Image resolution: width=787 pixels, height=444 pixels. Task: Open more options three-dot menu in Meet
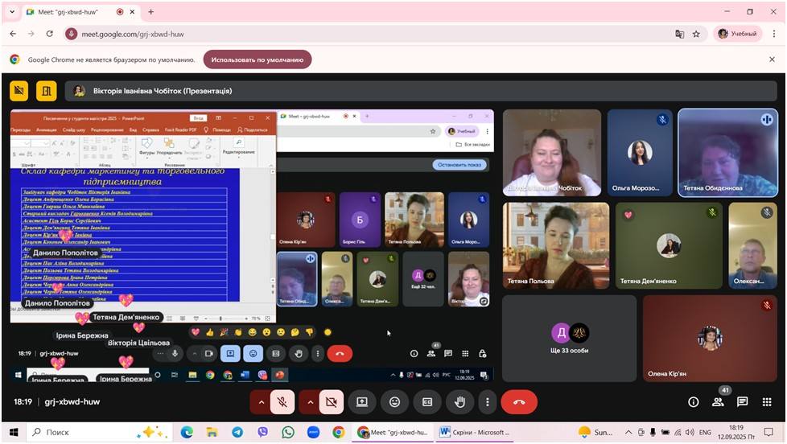[x=487, y=401]
